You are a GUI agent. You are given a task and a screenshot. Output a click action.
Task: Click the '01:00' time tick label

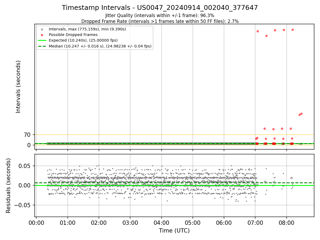pyautogui.click(x=67, y=222)
